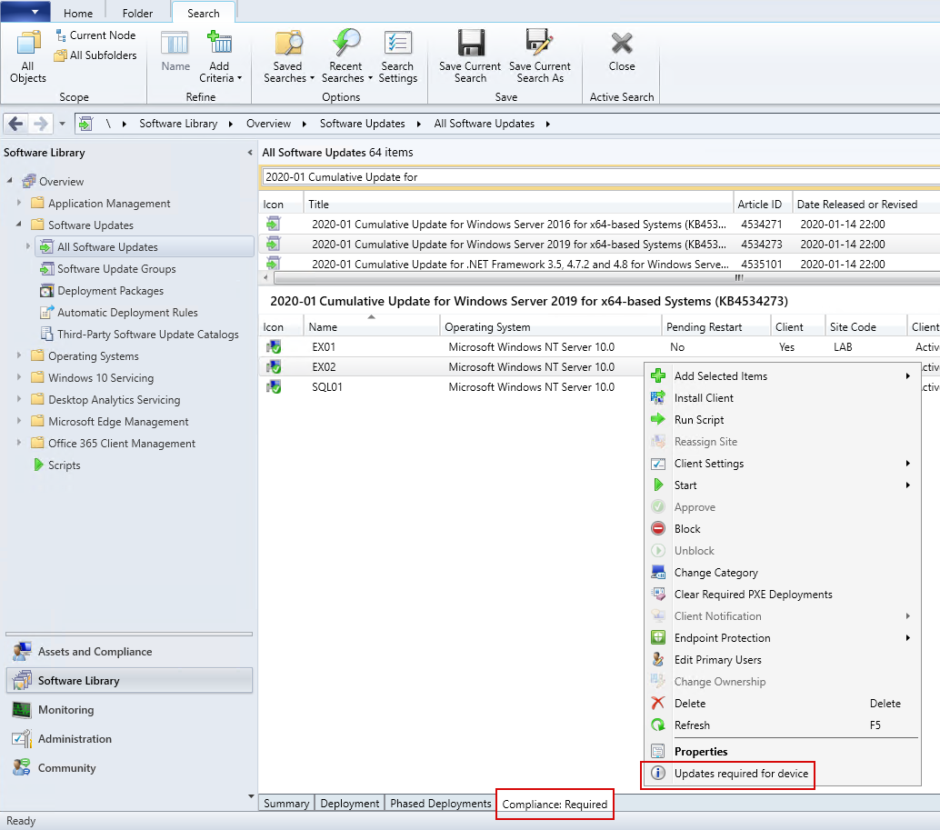Choose Run Script from context menu
The width and height of the screenshot is (940, 830).
pos(782,420)
